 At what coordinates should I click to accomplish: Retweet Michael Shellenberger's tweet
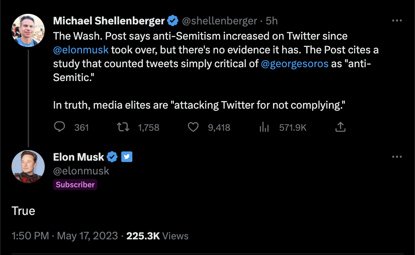123,127
